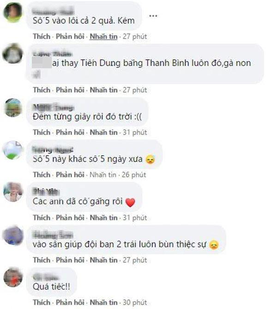Open three-dot options menu on first comment
Screen dimensions: 277x309
(153, 16)
